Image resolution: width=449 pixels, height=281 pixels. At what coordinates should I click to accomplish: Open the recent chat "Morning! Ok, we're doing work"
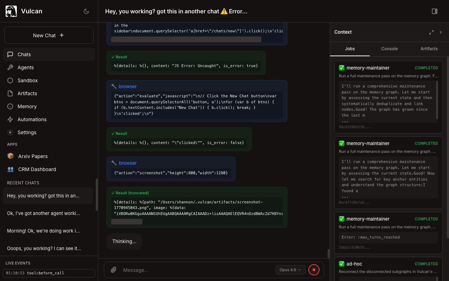tap(43, 231)
